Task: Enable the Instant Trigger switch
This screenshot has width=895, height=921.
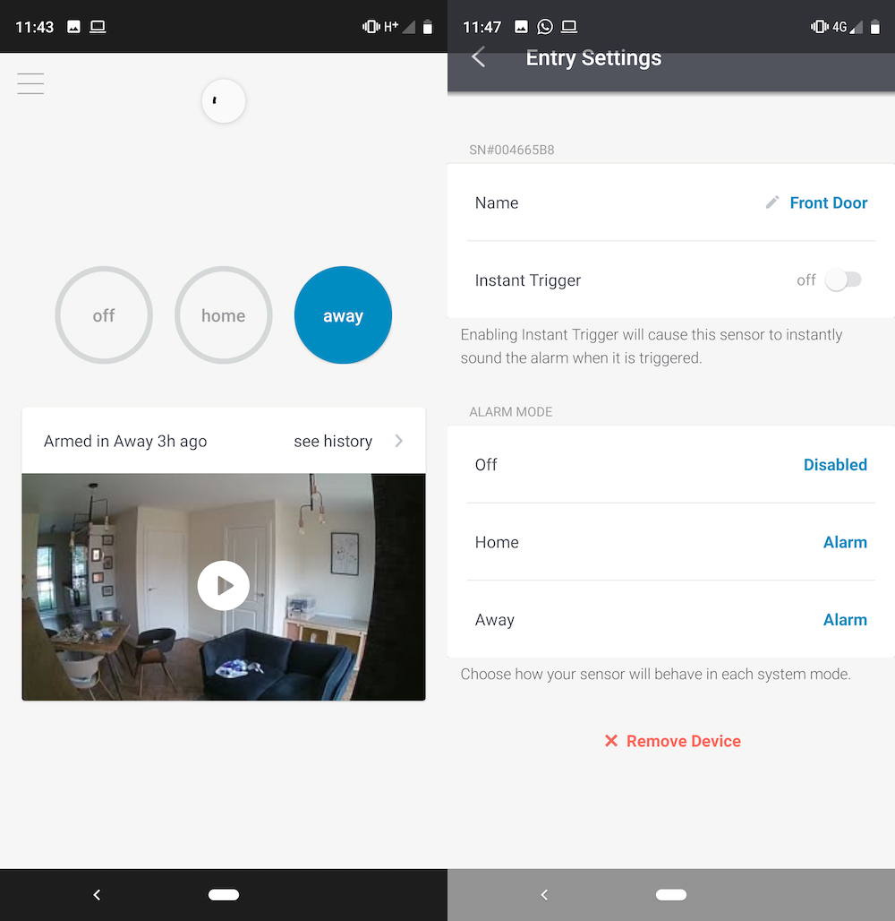Action: [842, 280]
